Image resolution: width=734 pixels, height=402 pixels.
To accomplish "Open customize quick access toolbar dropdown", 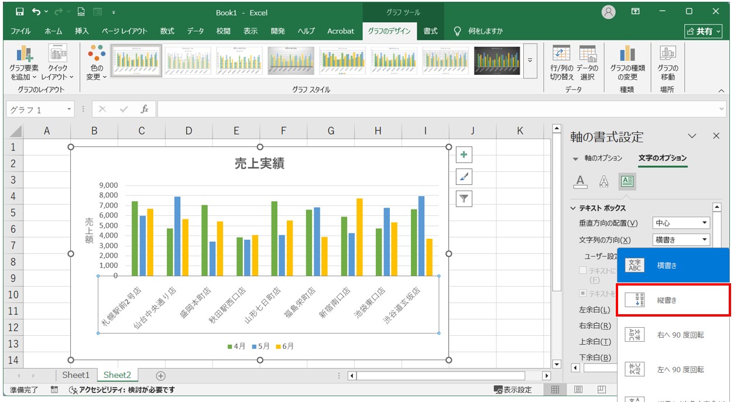I will pyautogui.click(x=113, y=12).
